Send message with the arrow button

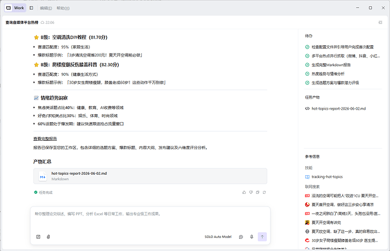click(262, 237)
